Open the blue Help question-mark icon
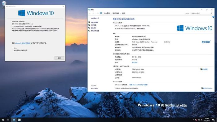This screenshot has height=122, width=217. point(213,17)
